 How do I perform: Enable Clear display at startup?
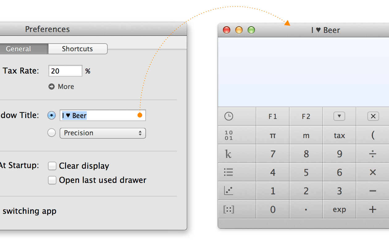52,166
